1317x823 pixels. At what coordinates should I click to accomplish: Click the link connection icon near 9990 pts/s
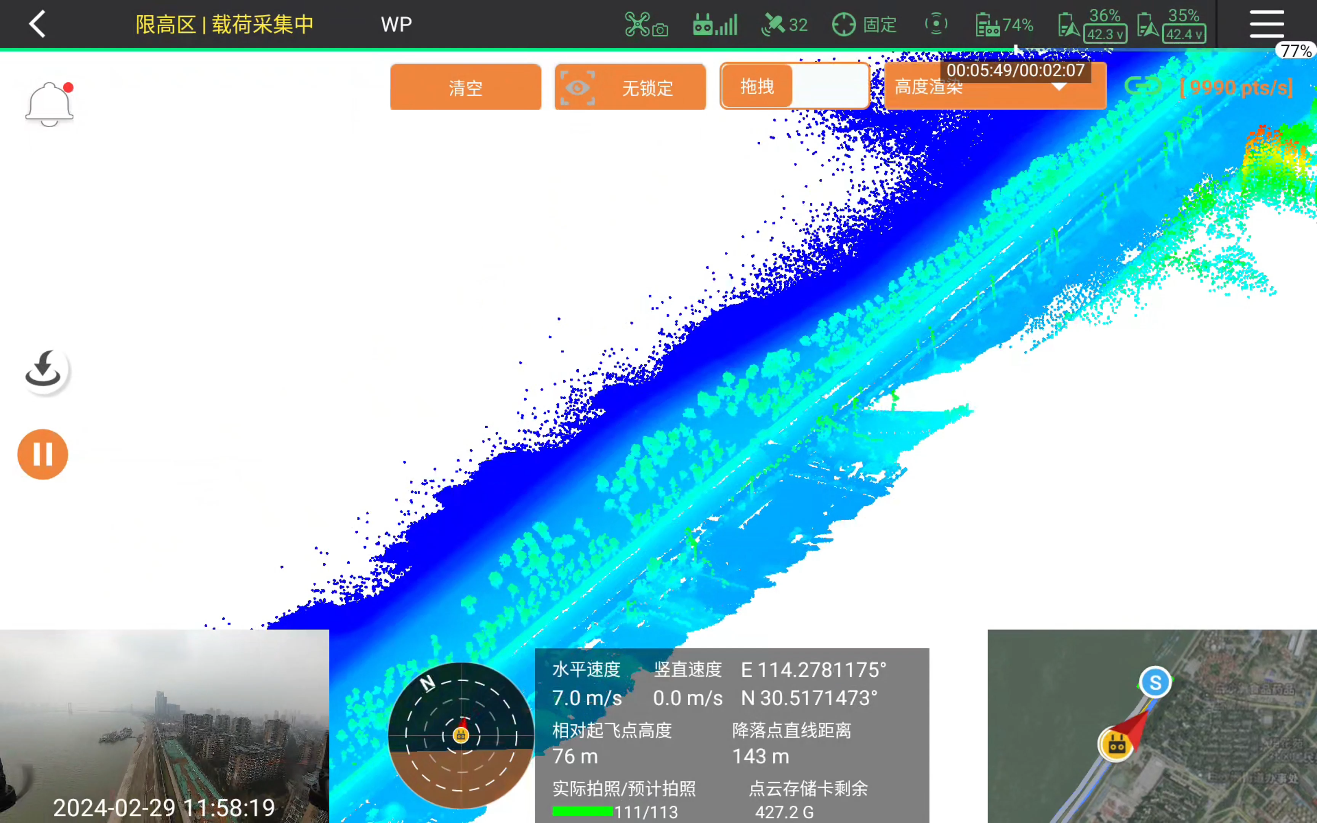coord(1143,86)
